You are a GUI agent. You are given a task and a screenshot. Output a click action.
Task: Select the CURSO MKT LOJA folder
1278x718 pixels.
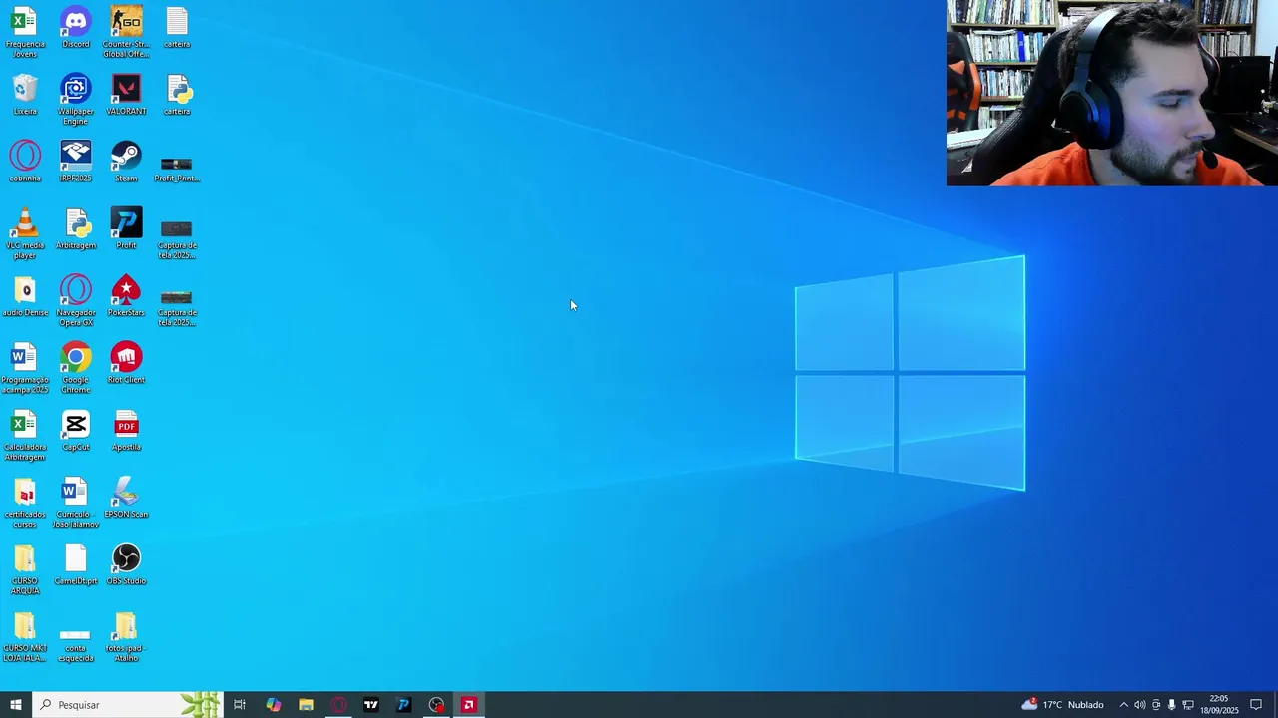coord(25,637)
